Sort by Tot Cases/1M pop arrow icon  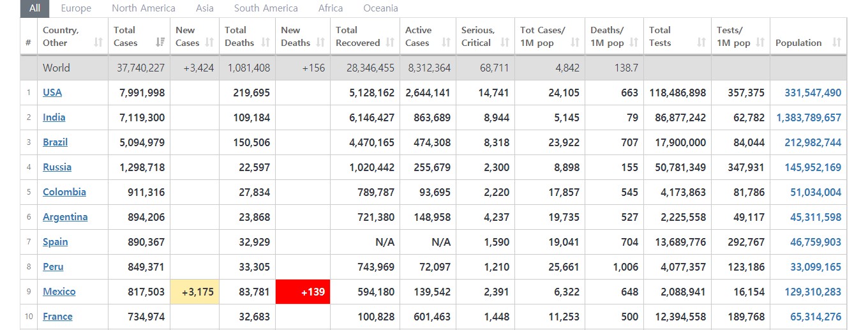pos(575,43)
